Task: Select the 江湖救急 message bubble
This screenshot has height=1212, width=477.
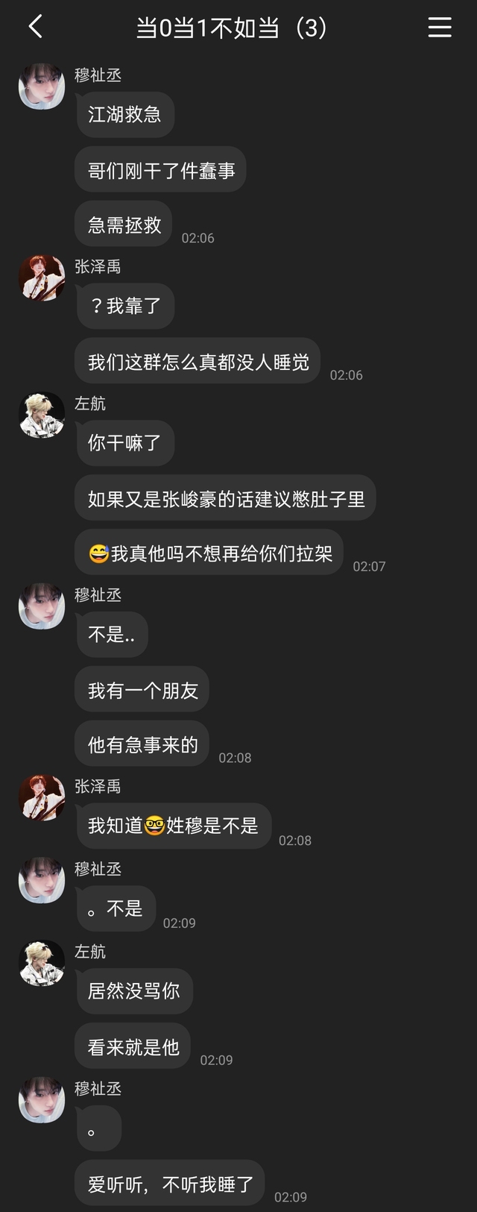Action: (124, 114)
